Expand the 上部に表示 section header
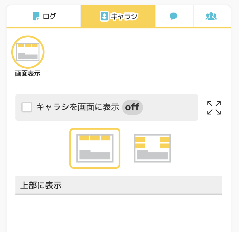The width and height of the screenshot is (239, 232). click(118, 185)
